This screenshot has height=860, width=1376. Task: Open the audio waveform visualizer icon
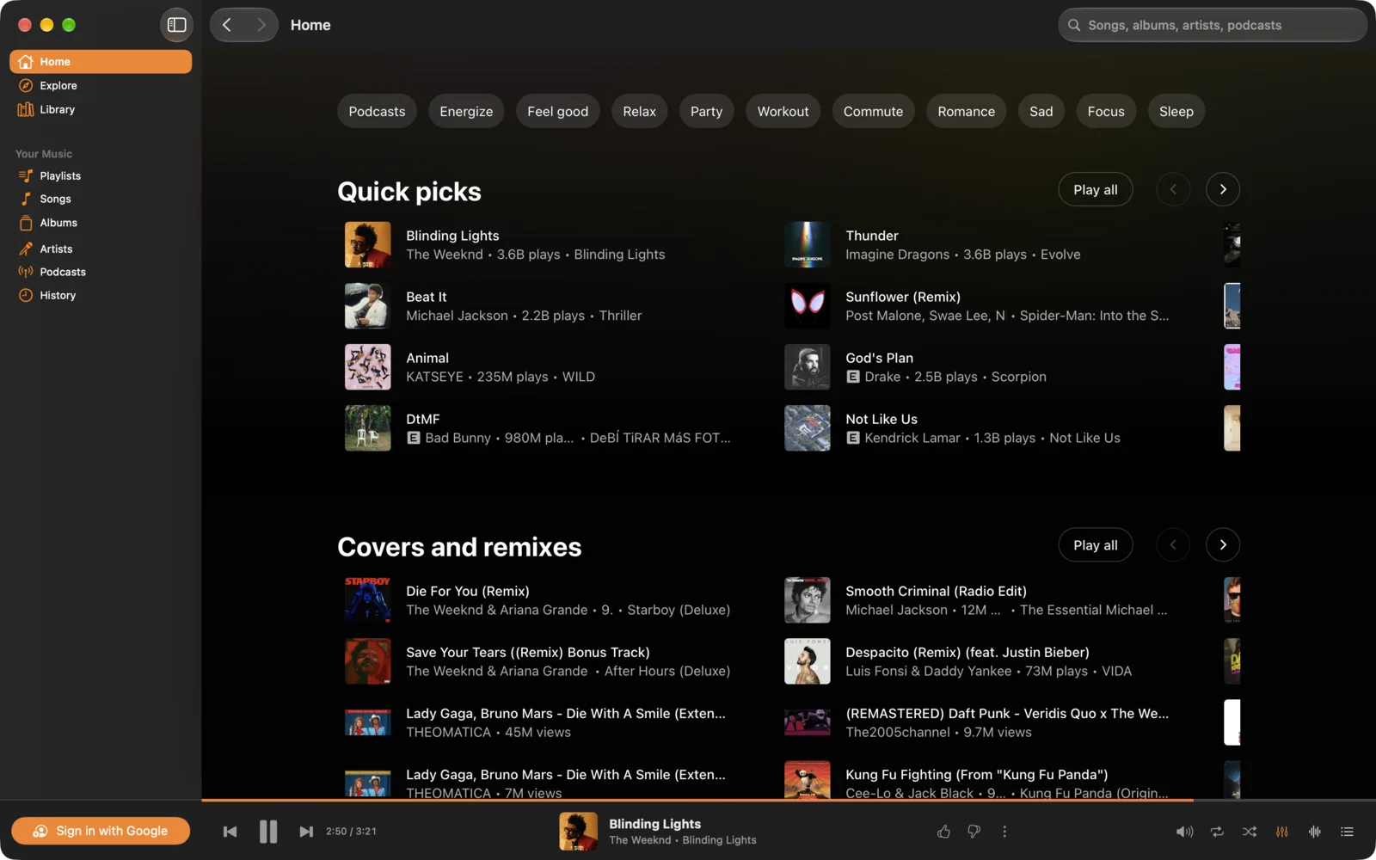tap(1315, 832)
